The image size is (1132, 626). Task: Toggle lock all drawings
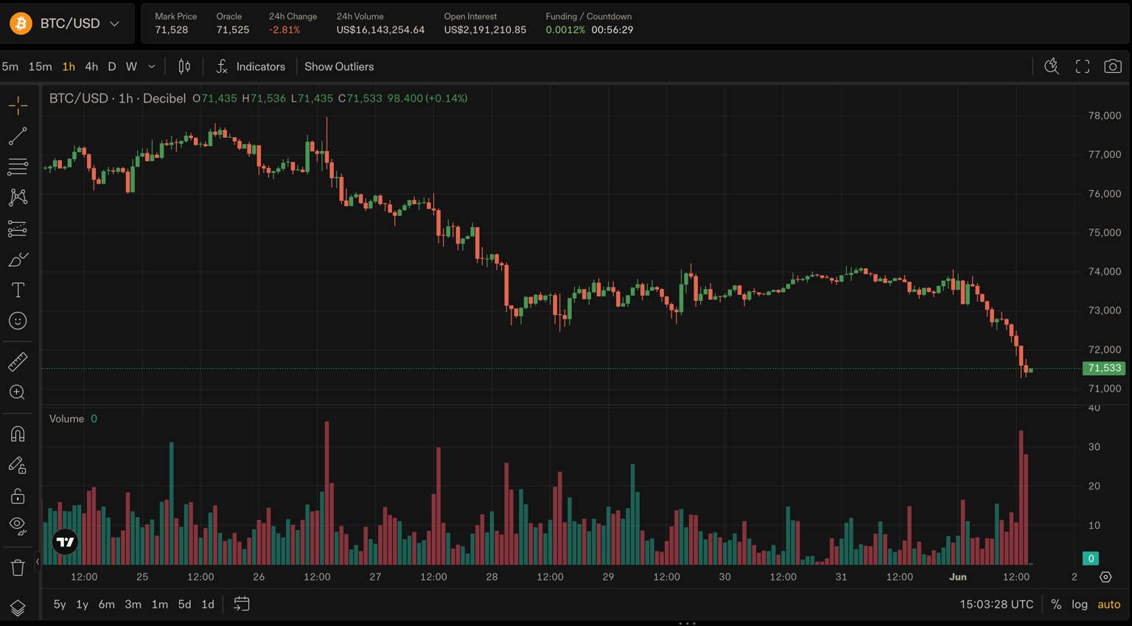(x=18, y=495)
